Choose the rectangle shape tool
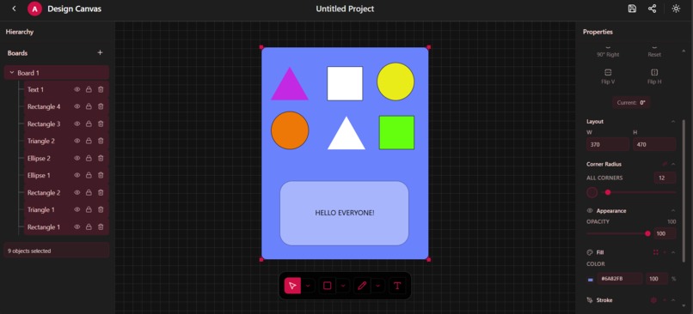693x314 pixels. click(327, 286)
